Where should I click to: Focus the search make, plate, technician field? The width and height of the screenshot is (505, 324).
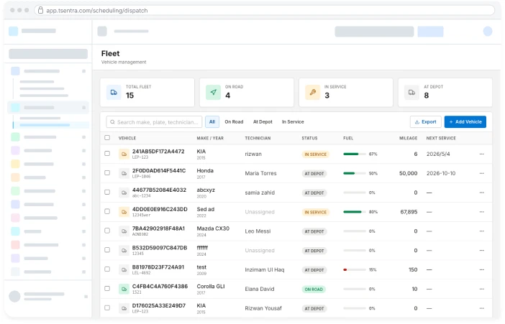point(154,122)
